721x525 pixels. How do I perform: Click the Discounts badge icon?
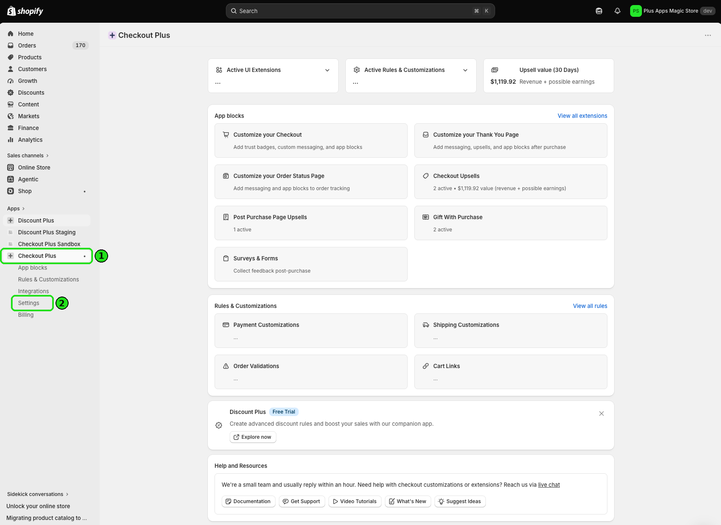[11, 93]
